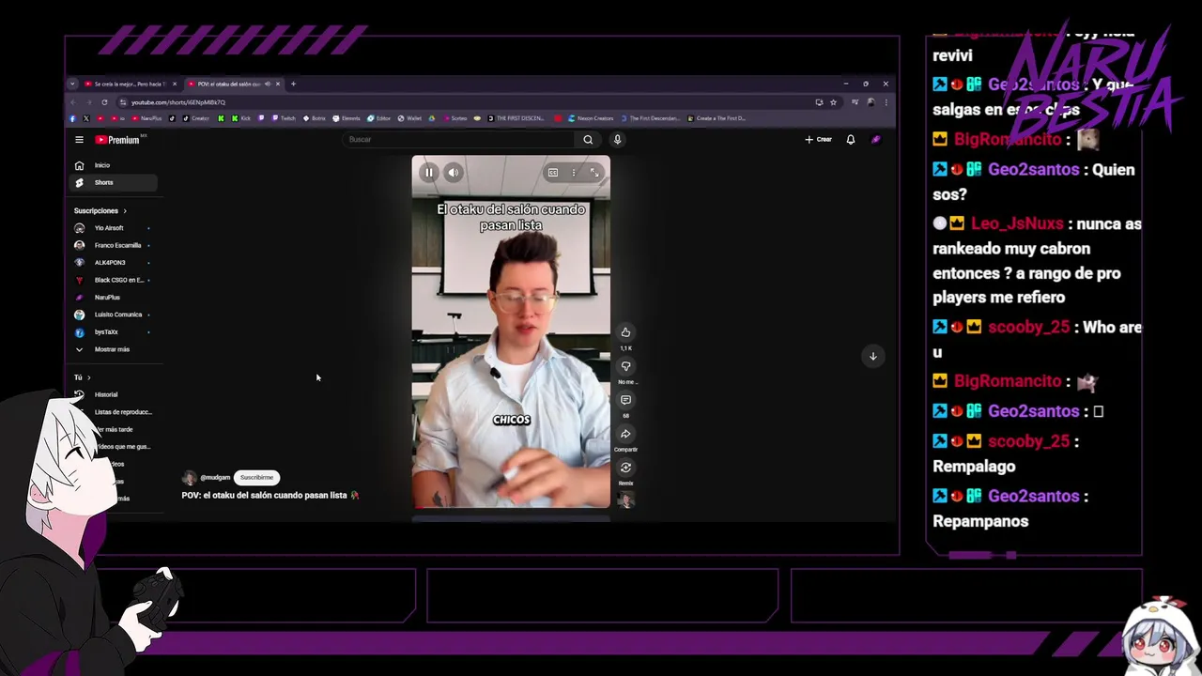Share the Short via Compartir
Viewport: 1202px width, 676px height.
(625, 434)
